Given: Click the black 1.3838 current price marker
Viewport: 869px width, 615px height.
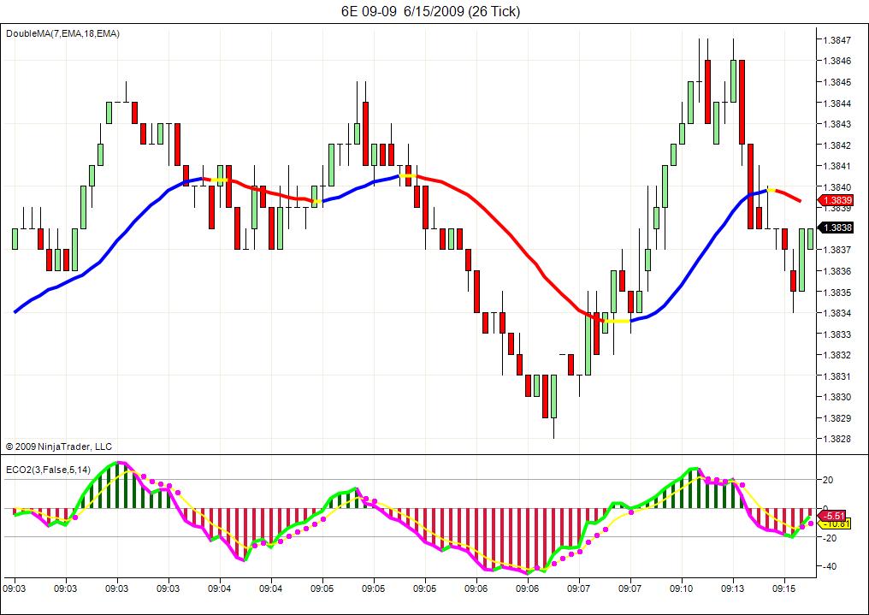Looking at the screenshot, I should click(835, 228).
